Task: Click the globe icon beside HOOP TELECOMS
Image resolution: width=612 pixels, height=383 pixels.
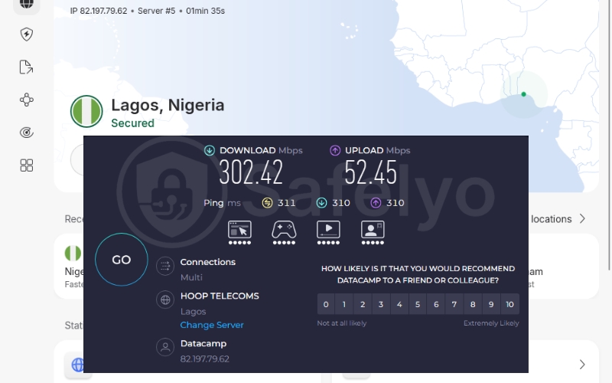Action: (x=165, y=300)
